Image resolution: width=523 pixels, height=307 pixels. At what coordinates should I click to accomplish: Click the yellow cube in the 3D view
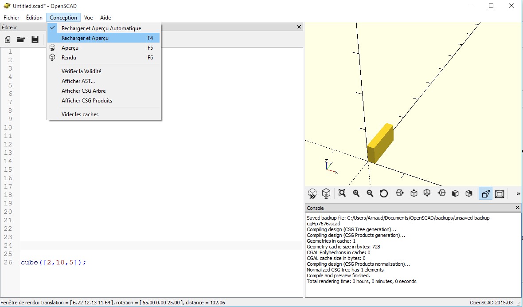(x=380, y=143)
